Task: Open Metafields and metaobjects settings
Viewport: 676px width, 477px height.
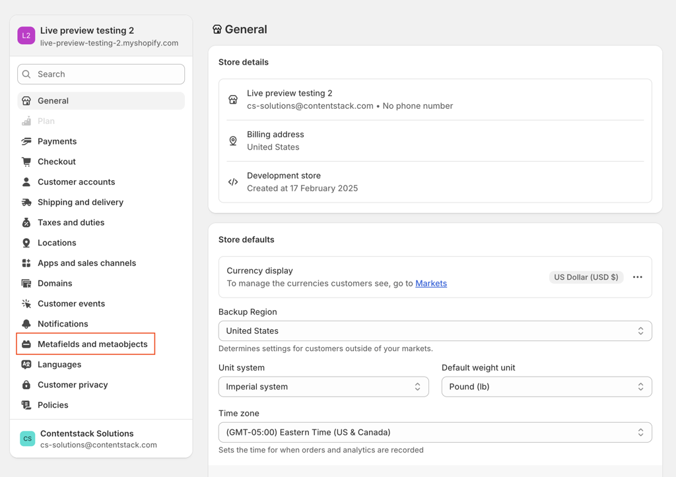Action: pyautogui.click(x=92, y=344)
